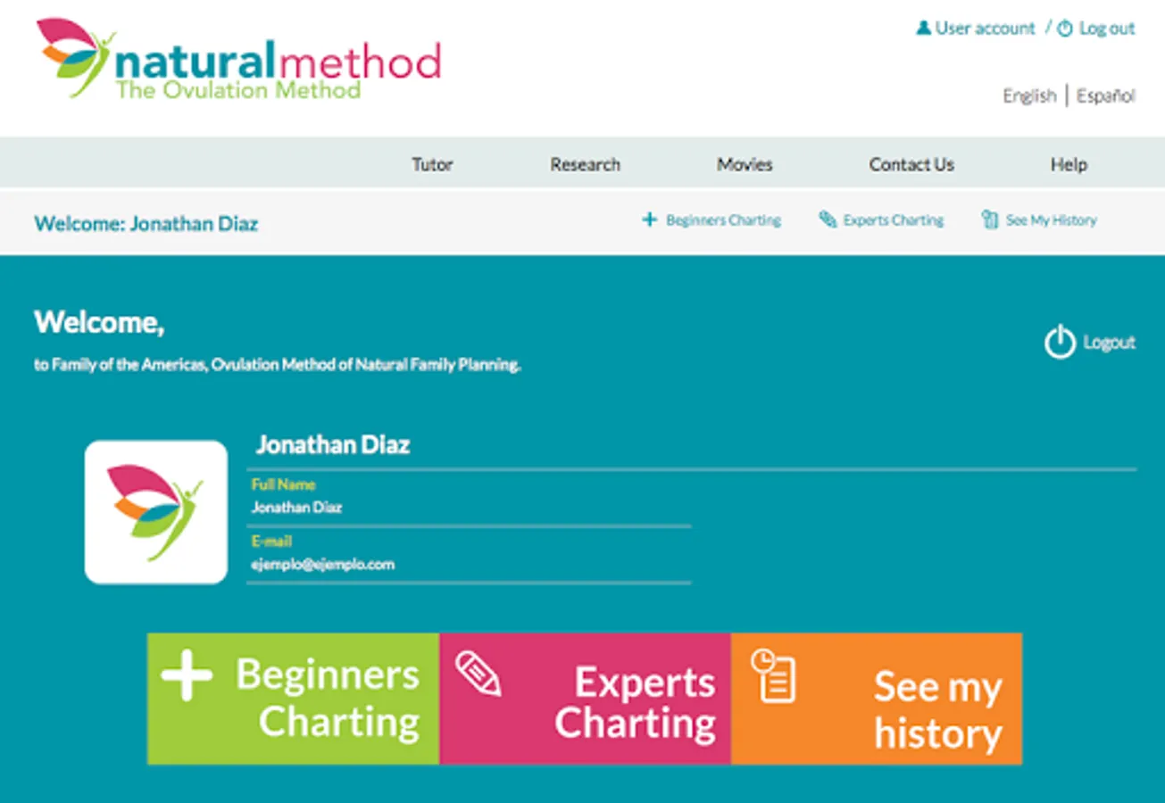This screenshot has height=803, width=1165.
Task: Click the E-mail field label
Action: coord(271,542)
